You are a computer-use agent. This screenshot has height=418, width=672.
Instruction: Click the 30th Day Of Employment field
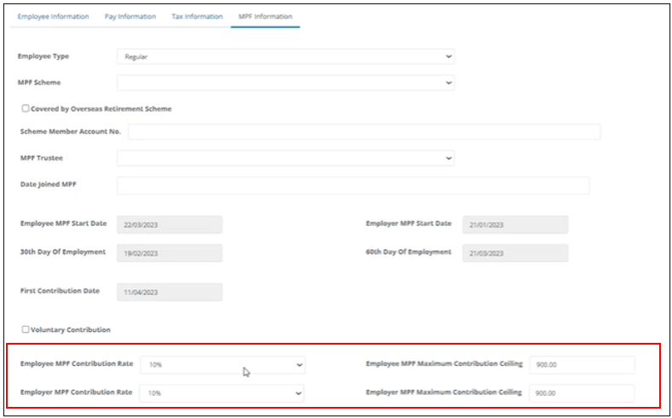pos(170,253)
